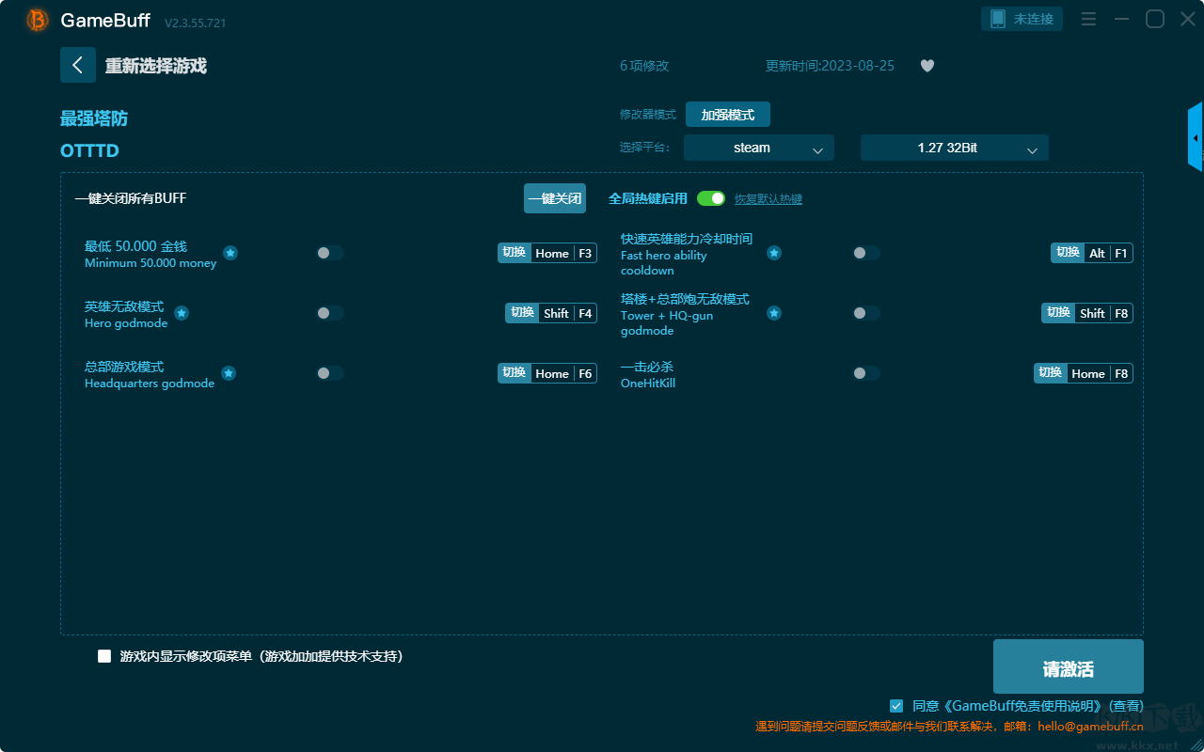Click the 请激活 activate button
1204x752 pixels.
[x=1069, y=667]
